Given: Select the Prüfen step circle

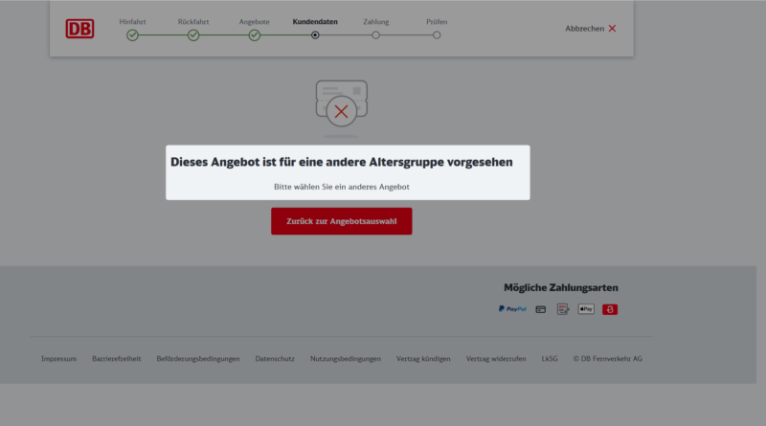Looking at the screenshot, I should [437, 35].
